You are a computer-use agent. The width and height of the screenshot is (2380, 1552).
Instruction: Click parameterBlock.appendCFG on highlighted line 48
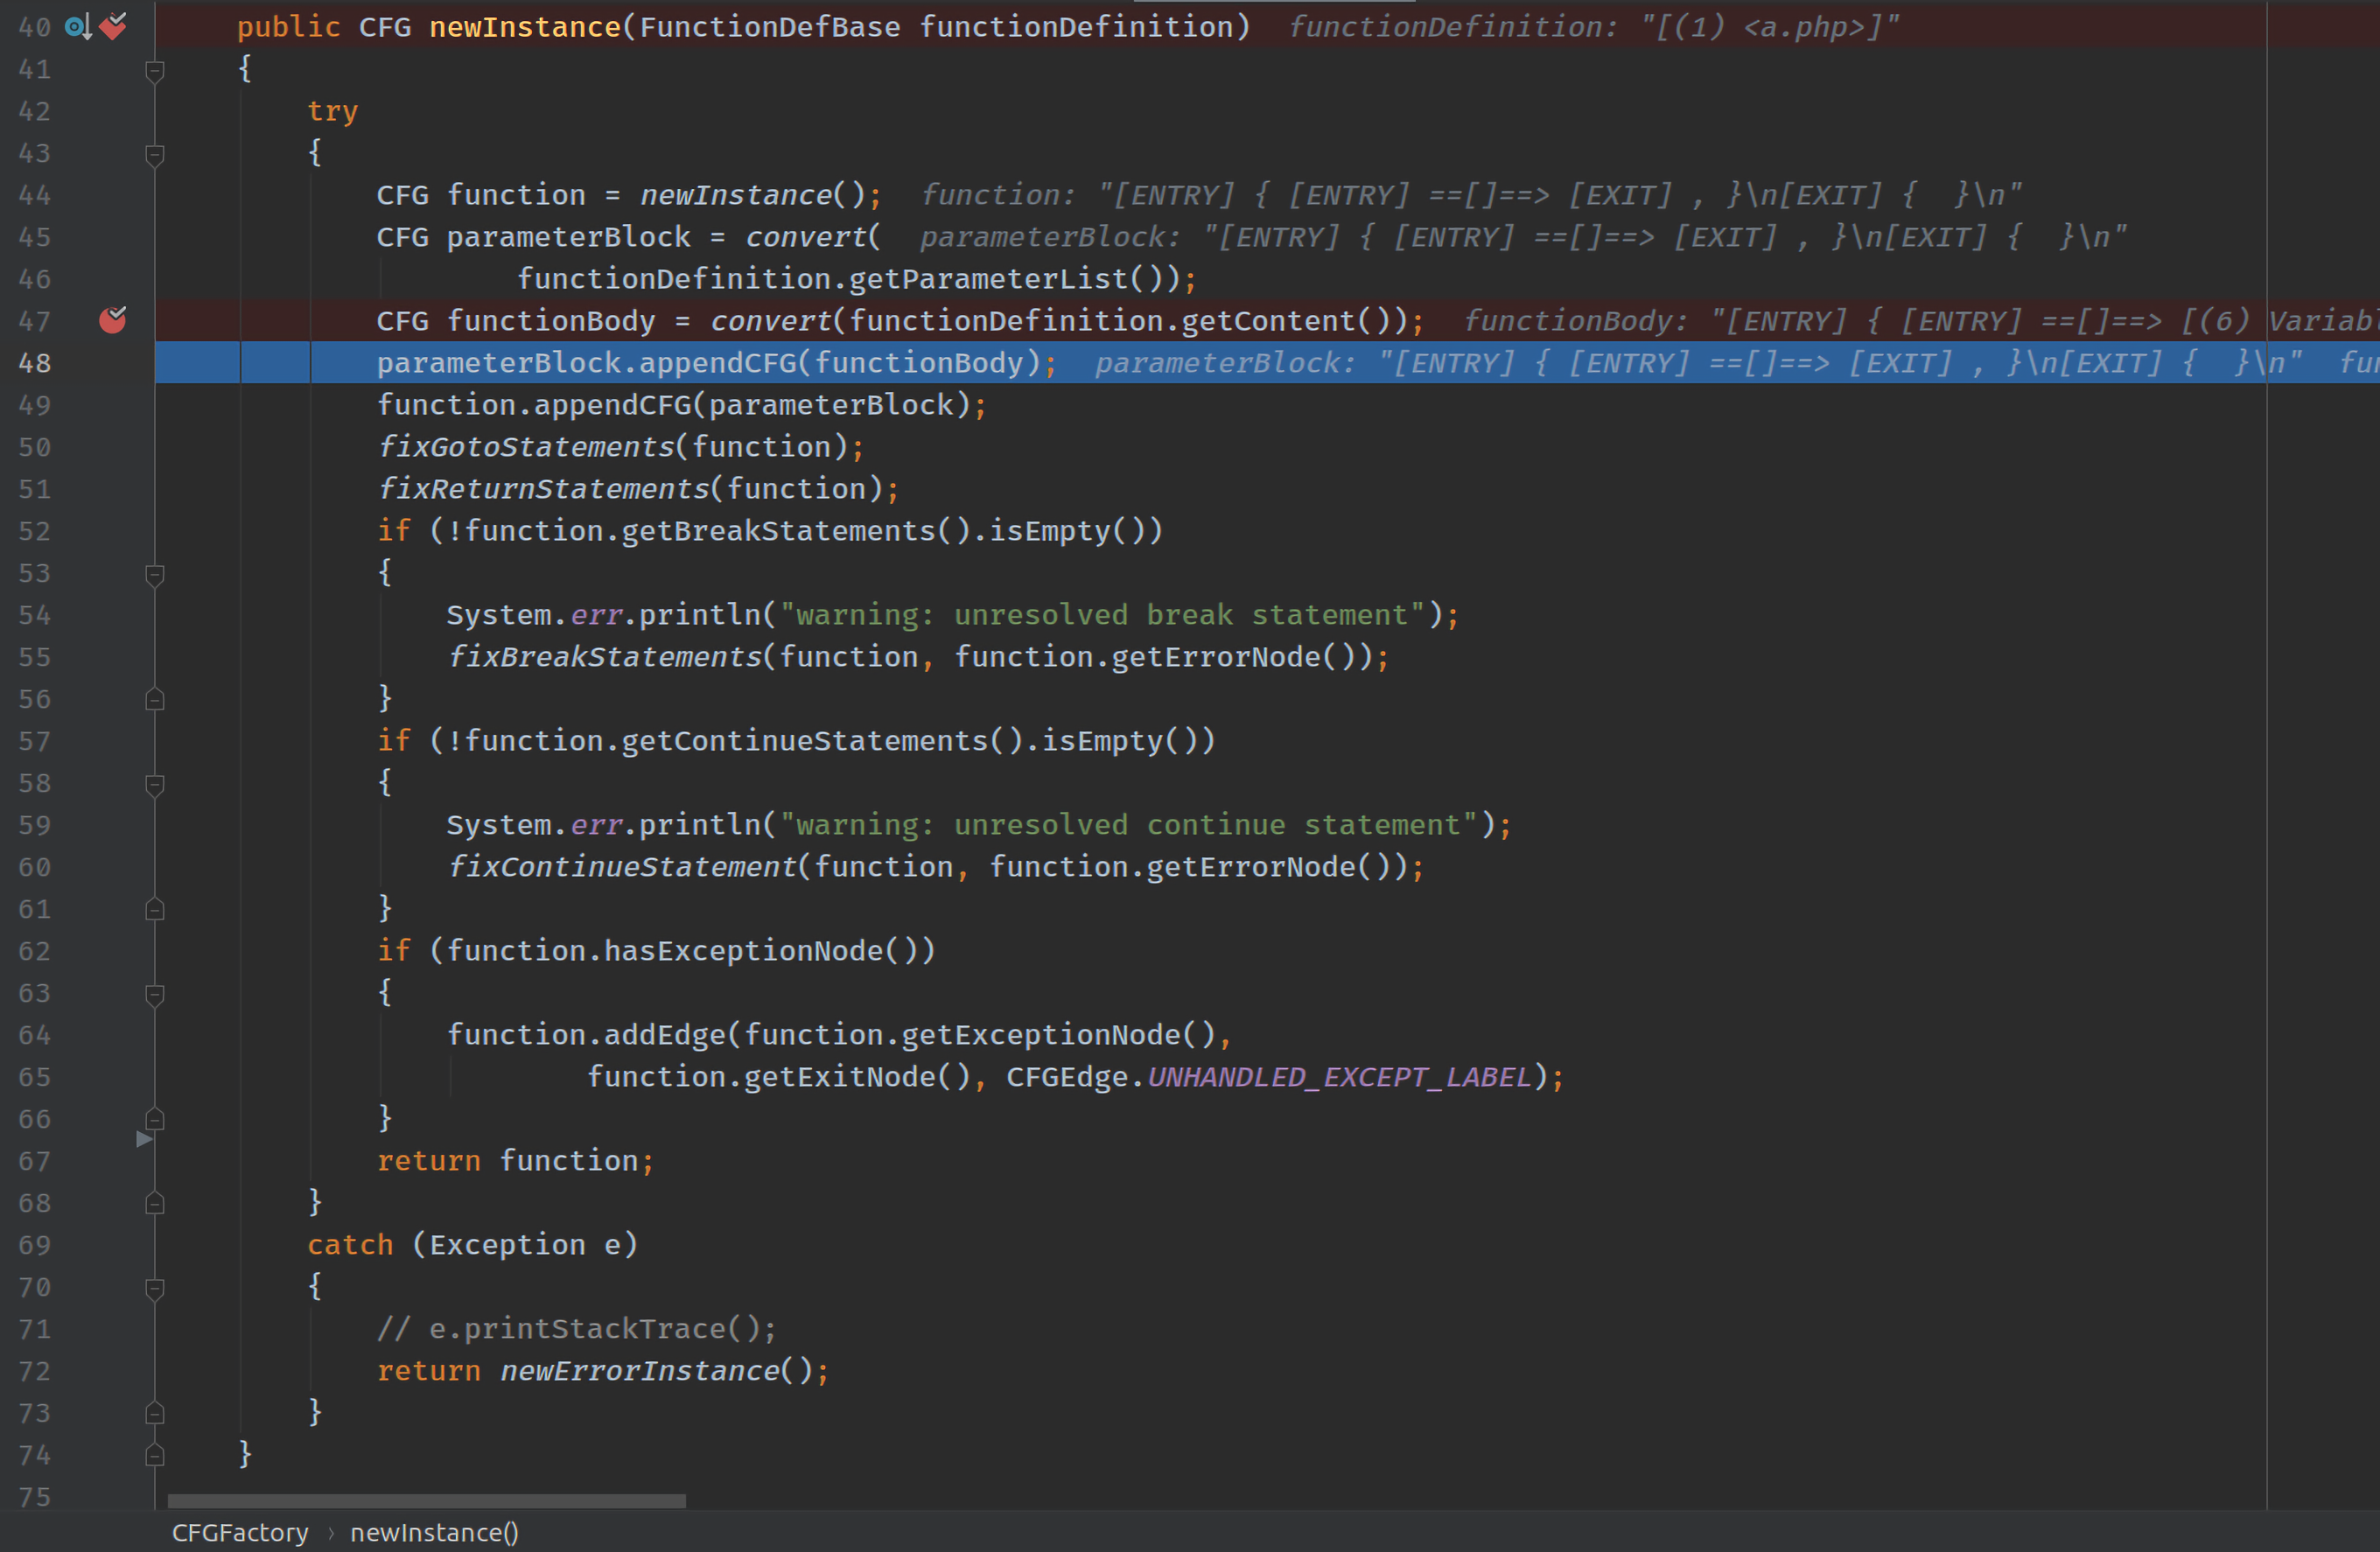(587, 363)
